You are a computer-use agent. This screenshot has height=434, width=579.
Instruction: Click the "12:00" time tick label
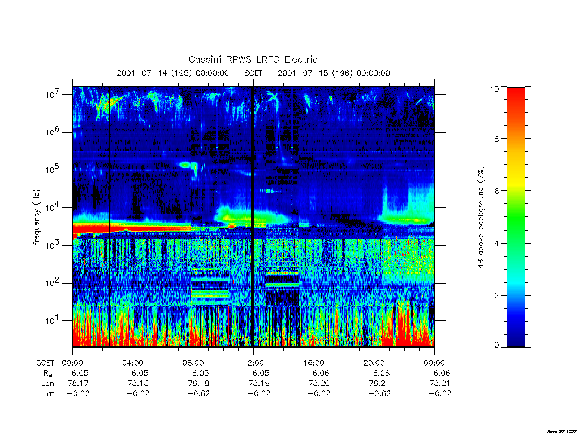pos(253,363)
